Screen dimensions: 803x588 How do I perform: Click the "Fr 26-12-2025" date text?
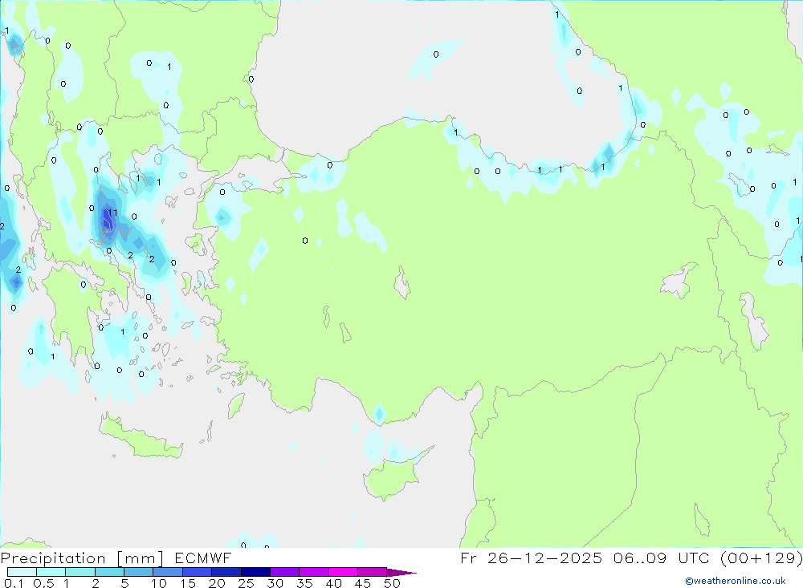coord(531,558)
